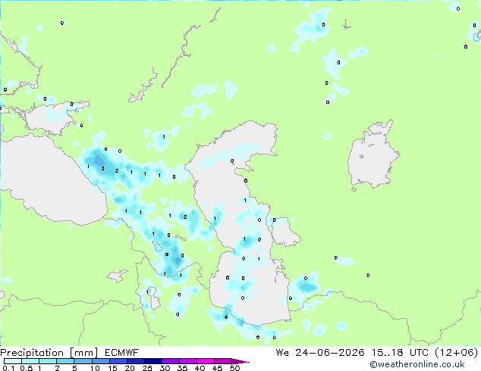Screen dimensions: 481x371
Task: Click the legend arrow tip above 50 mm
Action: click(240, 361)
